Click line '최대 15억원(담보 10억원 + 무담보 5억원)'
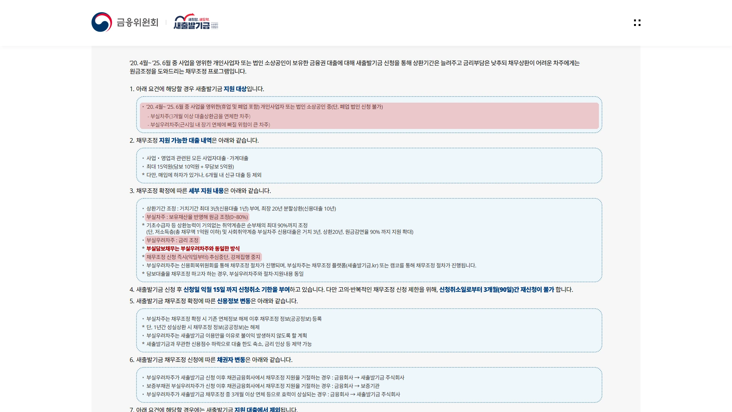This screenshot has width=732, height=412. click(190, 167)
